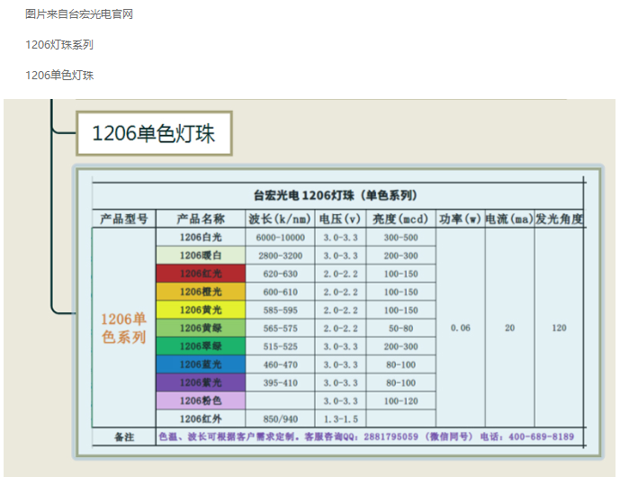Click the 电流(ma) column header
This screenshot has height=477, width=620.
509,219
